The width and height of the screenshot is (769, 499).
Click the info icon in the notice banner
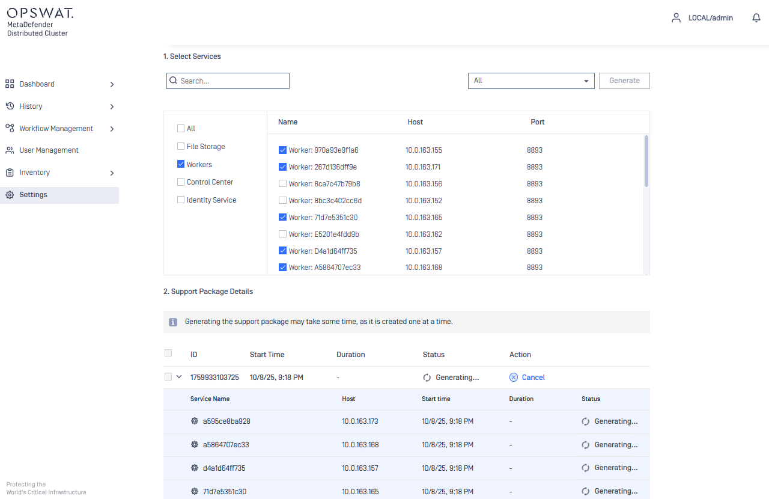click(173, 322)
